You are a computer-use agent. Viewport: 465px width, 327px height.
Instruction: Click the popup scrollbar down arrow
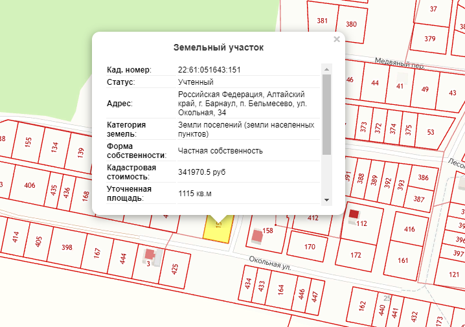click(x=326, y=199)
